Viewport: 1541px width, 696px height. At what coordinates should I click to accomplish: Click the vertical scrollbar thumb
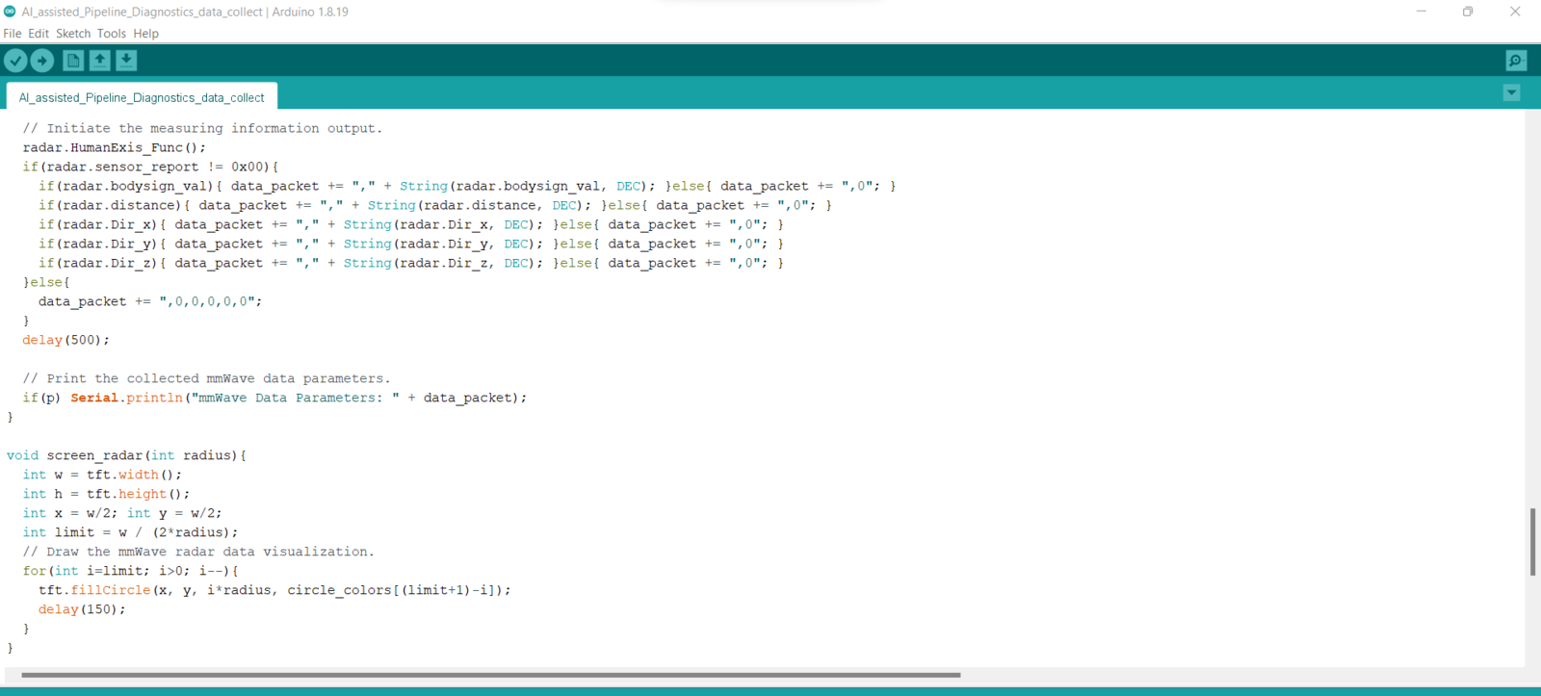(x=1532, y=542)
